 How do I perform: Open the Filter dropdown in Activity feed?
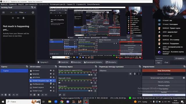click(23, 12)
